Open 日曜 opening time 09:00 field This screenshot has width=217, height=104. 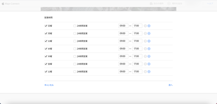click(123, 26)
